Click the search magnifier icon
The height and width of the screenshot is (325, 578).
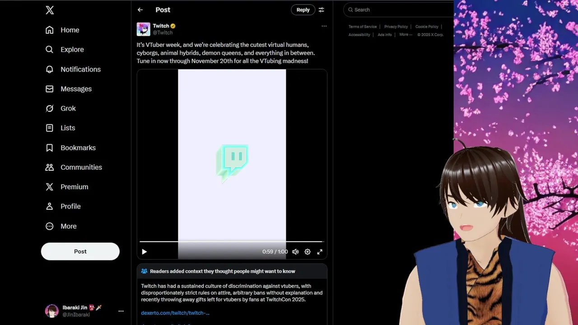(350, 10)
